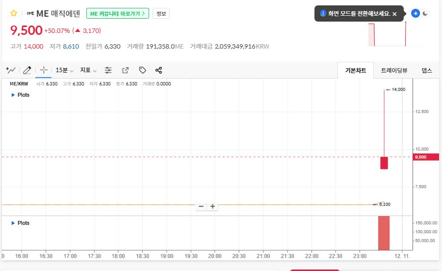Open the ME 커뮤니티 바로가기 link
The height and width of the screenshot is (271, 442).
118,13
